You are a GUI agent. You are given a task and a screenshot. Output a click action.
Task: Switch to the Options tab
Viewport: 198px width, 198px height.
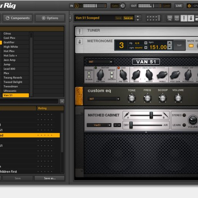[x=50, y=18]
